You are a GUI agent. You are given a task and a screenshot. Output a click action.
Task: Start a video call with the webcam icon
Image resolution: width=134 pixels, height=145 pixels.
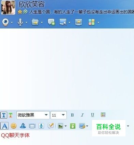(x=5, y=22)
